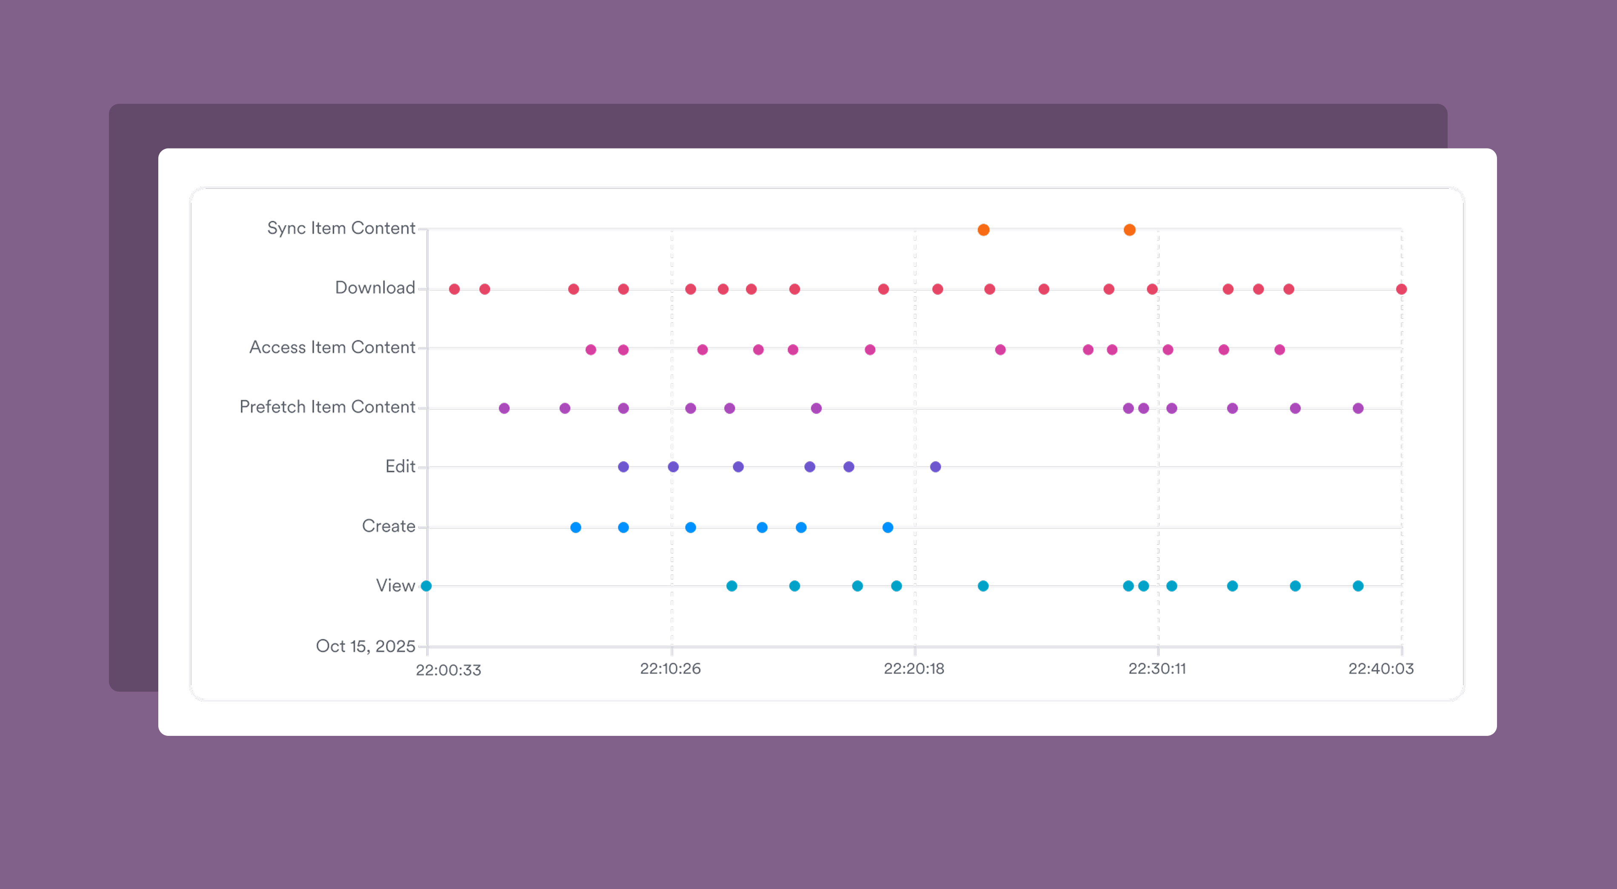Click the first blue Create row dot

click(575, 527)
